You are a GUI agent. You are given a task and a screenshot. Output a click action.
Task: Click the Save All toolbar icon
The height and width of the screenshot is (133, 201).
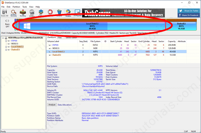[x=5, y=13]
